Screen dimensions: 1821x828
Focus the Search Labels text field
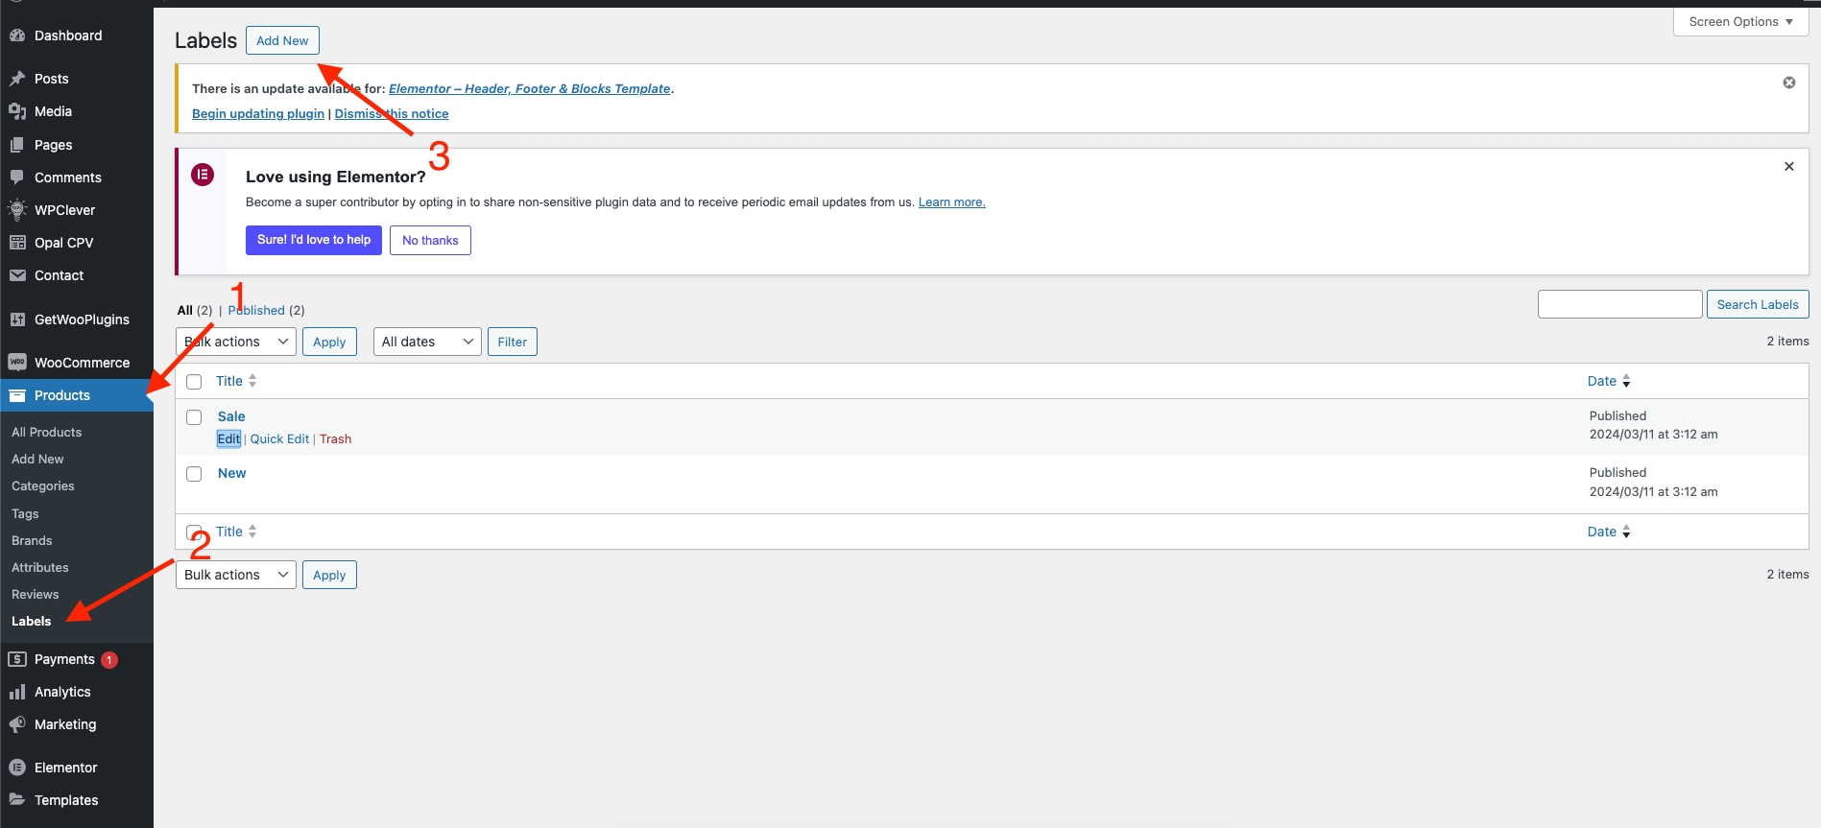1619,305
